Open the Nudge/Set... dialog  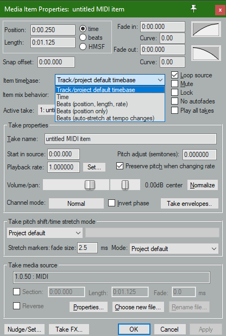24,329
